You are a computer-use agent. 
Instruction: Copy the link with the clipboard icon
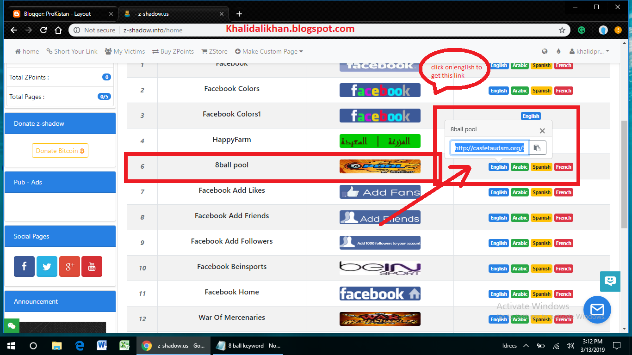(x=537, y=148)
